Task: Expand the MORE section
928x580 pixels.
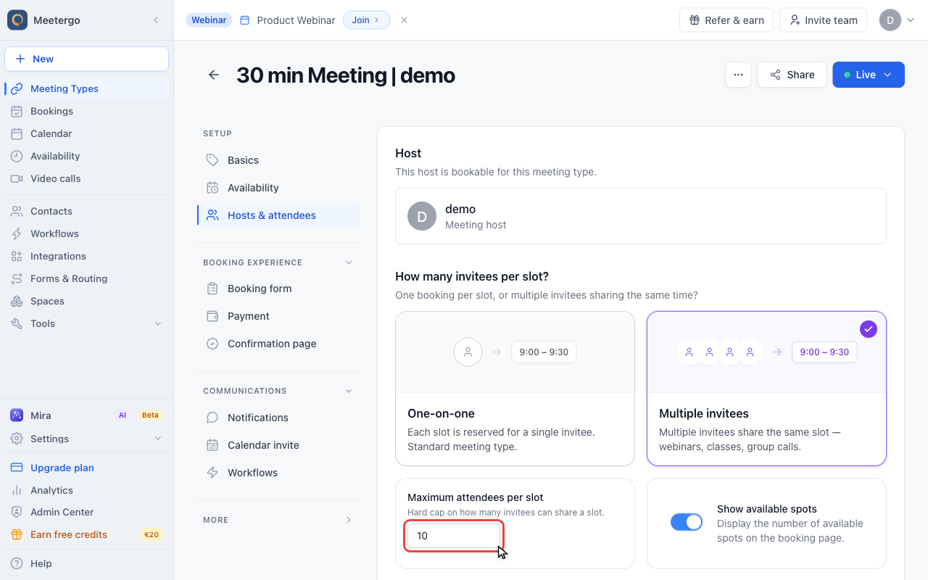Action: pyautogui.click(x=278, y=520)
